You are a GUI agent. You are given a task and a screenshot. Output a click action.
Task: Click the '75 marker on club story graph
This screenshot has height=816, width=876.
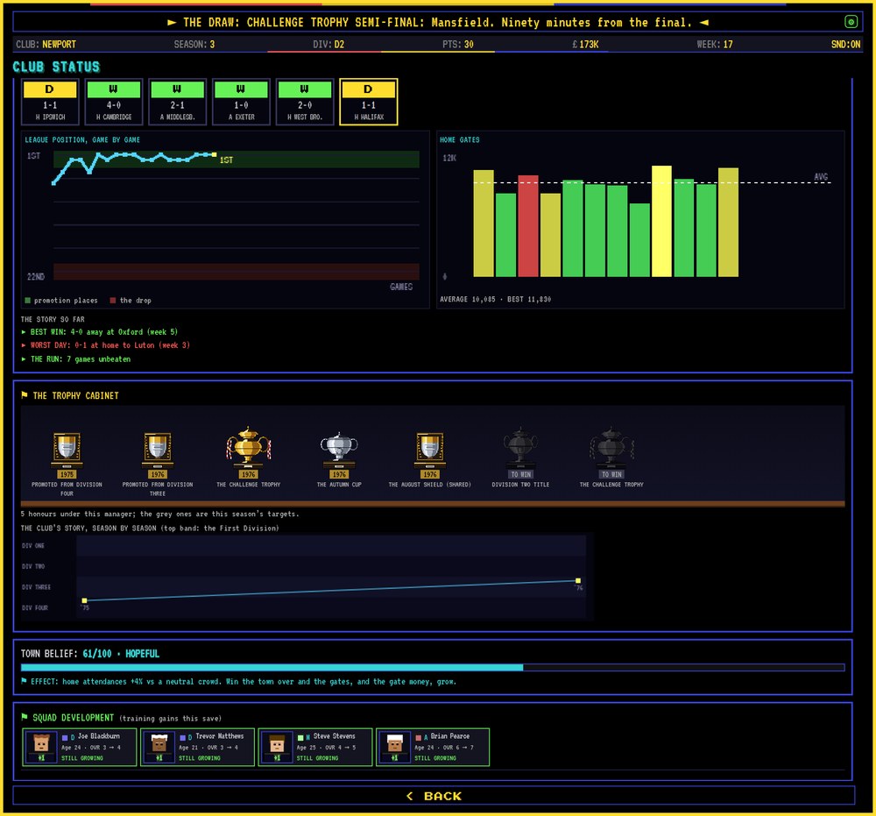84,600
